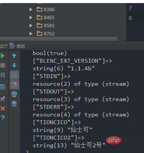This screenshot has width=144, height=153.
Task: Click the 运行 panel label
Action: click(4, 46)
